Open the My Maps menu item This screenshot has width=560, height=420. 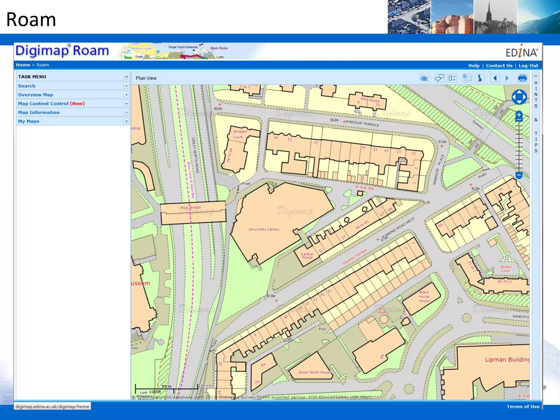29,121
